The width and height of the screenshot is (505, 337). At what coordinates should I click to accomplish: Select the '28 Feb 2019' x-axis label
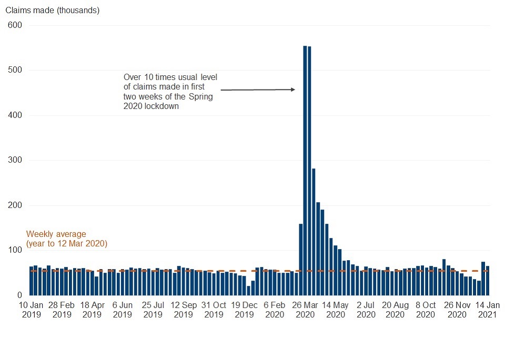[62, 310]
